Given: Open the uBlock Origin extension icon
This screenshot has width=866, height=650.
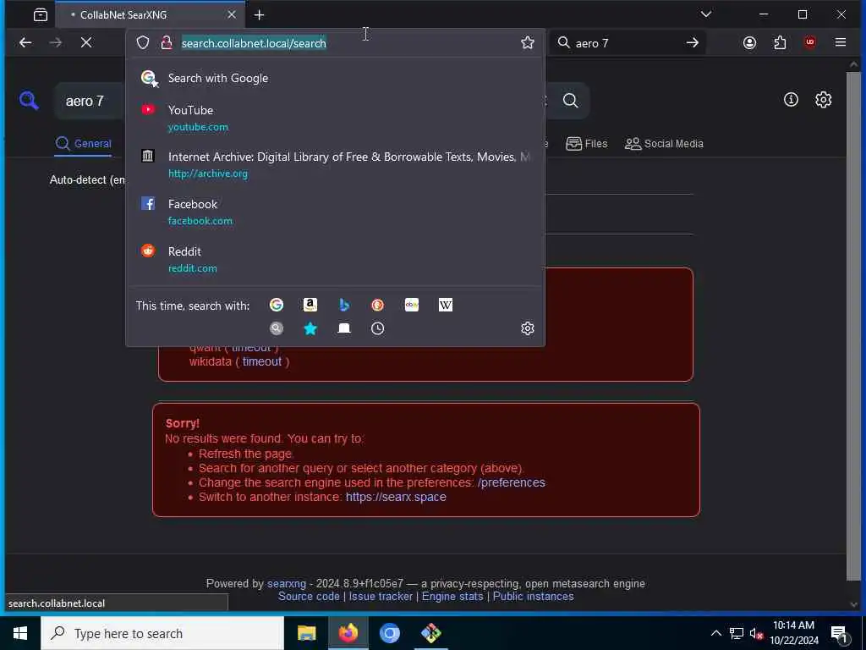Looking at the screenshot, I should 809,42.
